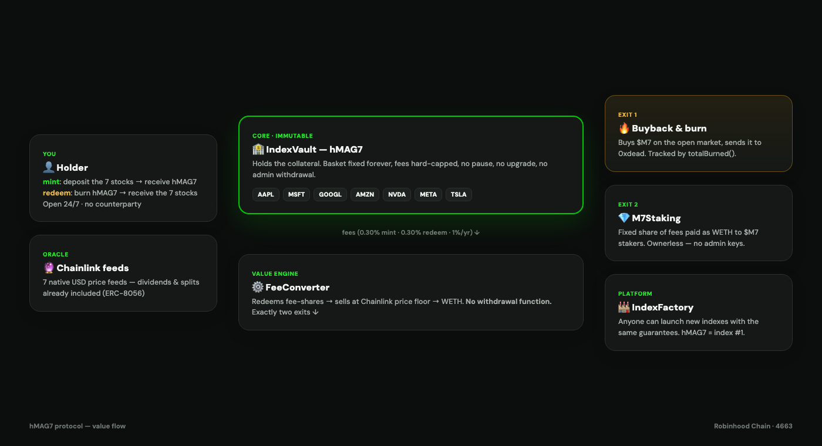The height and width of the screenshot is (446, 822).
Task: Click the Chainlink feeds crystal ball icon
Action: click(49, 268)
